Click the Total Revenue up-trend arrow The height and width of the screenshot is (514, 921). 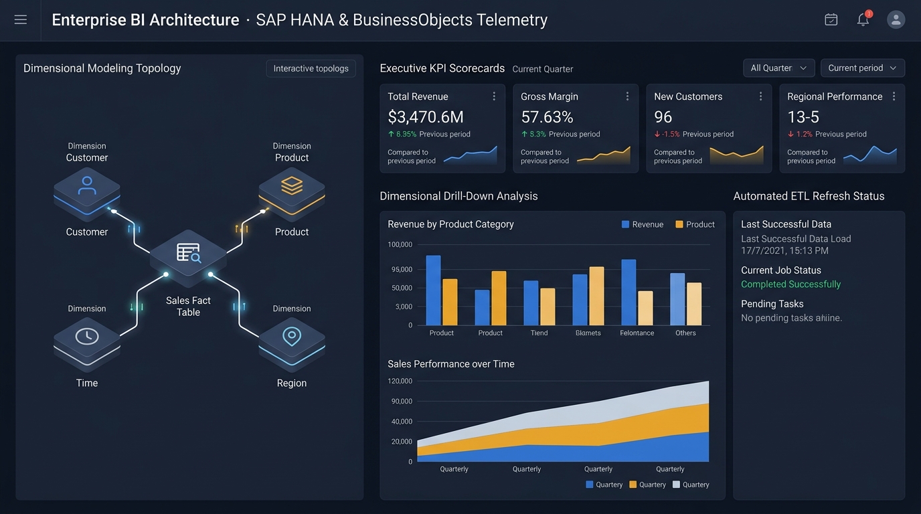click(391, 134)
